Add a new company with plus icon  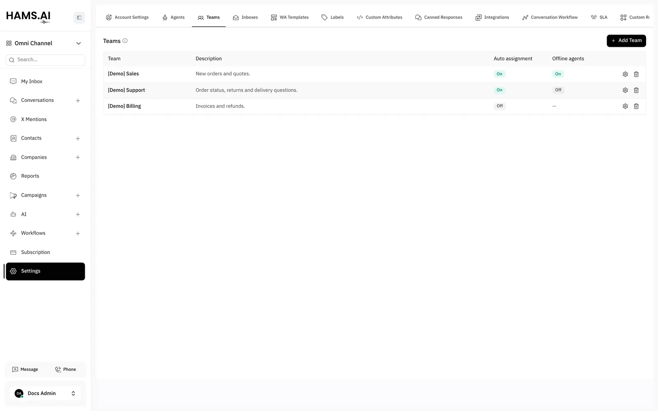tap(78, 157)
